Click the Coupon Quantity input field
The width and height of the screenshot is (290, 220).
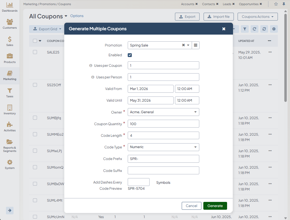point(163,124)
